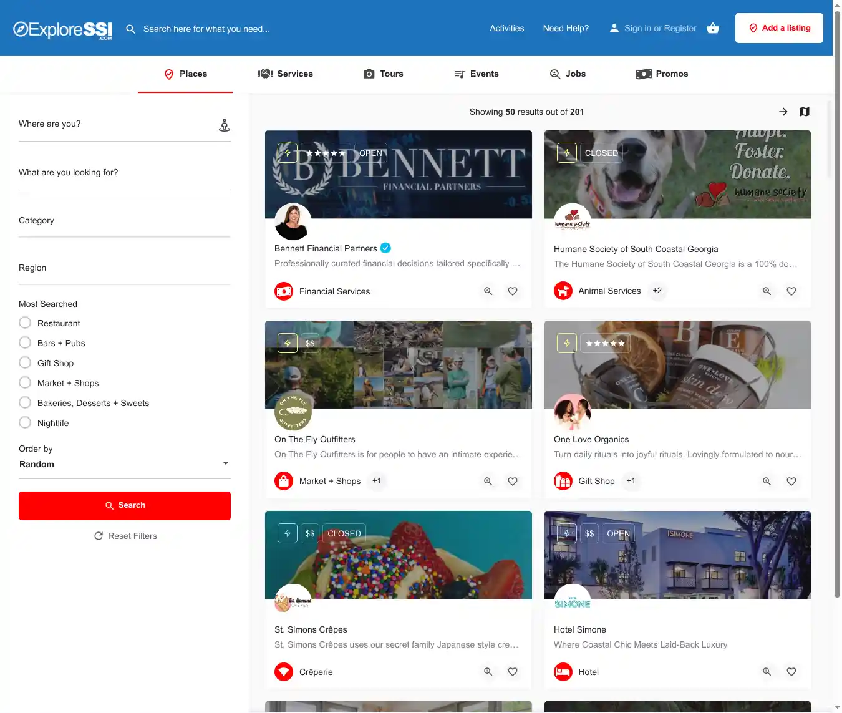Click the Hotel category bed icon
The width and height of the screenshot is (842, 713).
point(563,672)
